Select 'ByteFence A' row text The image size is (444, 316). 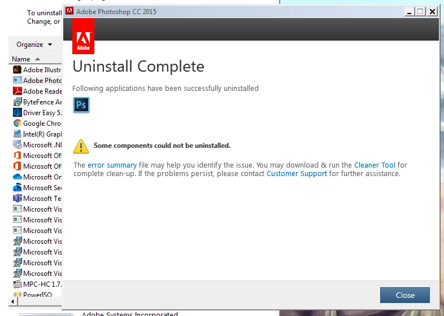pyautogui.click(x=42, y=102)
